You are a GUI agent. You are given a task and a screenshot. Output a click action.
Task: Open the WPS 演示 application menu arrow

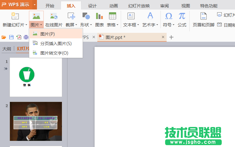pyautogui.click(x=35, y=5)
